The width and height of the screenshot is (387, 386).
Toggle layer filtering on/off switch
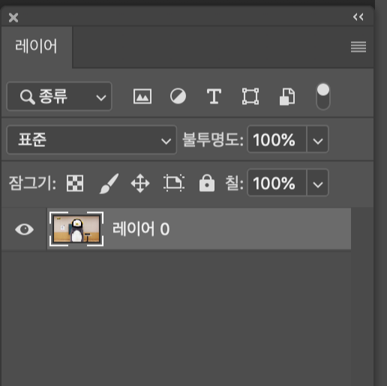pos(323,97)
